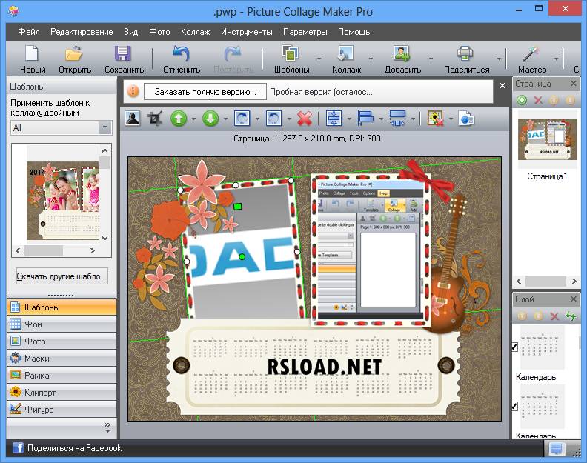The image size is (587, 463).
Task: Send layer backward with green down arrow
Action: pyautogui.click(x=210, y=119)
